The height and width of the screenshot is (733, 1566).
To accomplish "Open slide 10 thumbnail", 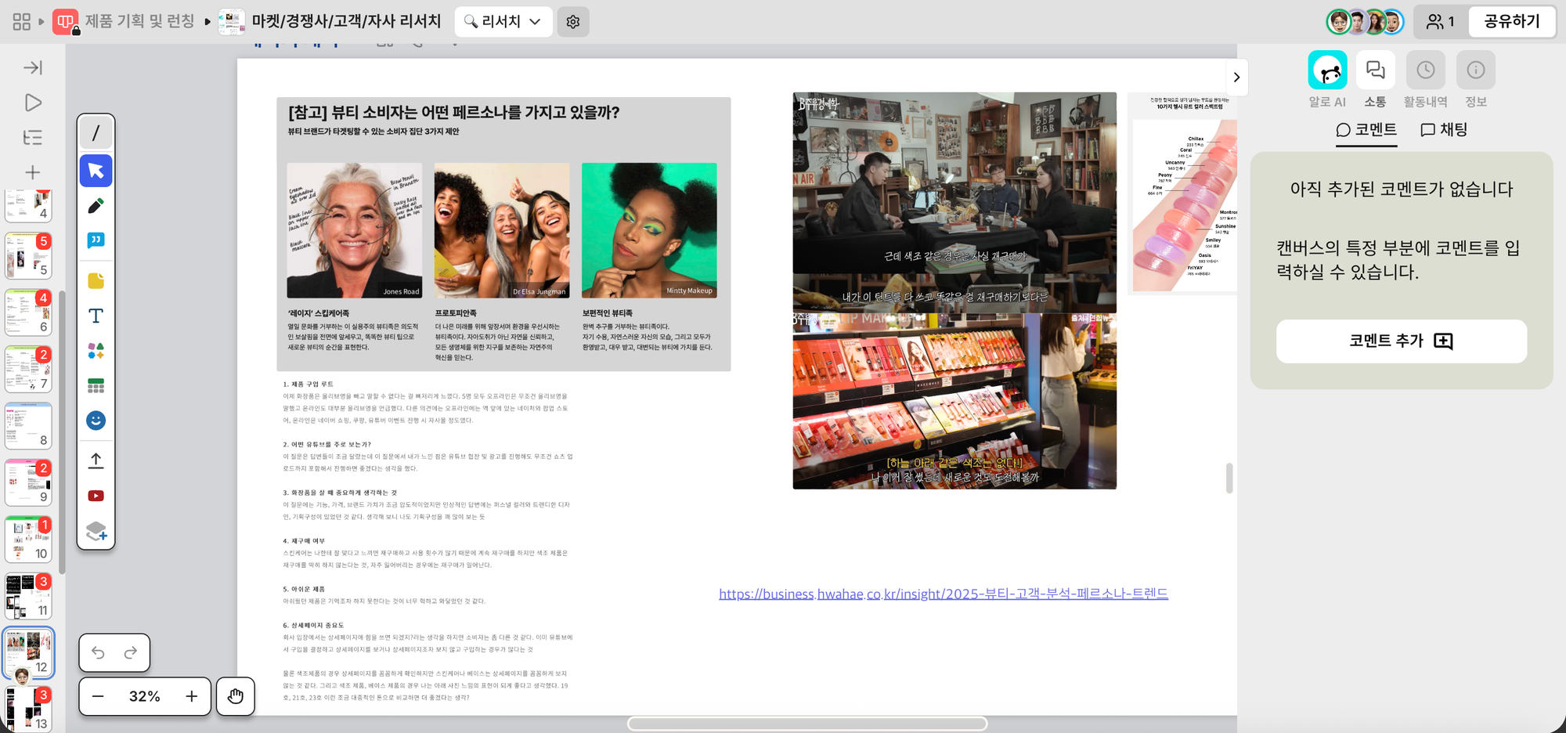I will click(x=28, y=540).
